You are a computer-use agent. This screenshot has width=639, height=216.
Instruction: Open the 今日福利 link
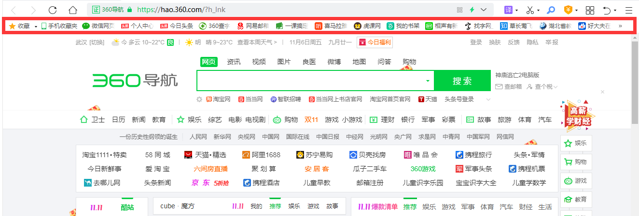click(x=375, y=42)
